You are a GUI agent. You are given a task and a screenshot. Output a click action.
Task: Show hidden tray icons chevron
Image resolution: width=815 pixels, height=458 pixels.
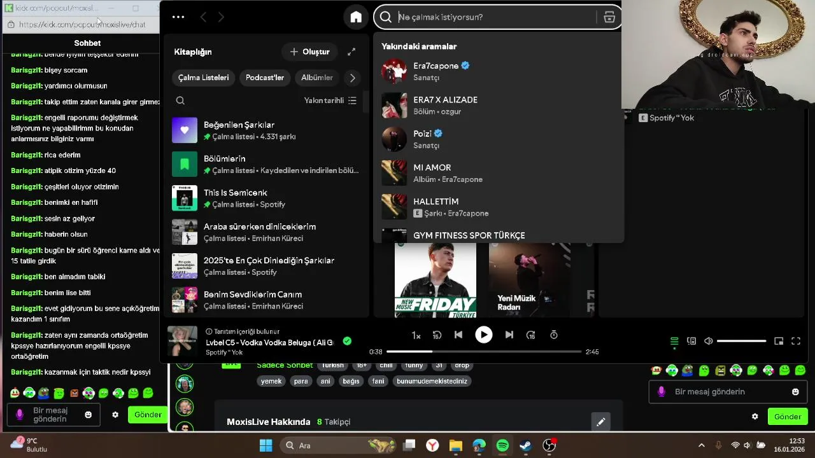702,445
